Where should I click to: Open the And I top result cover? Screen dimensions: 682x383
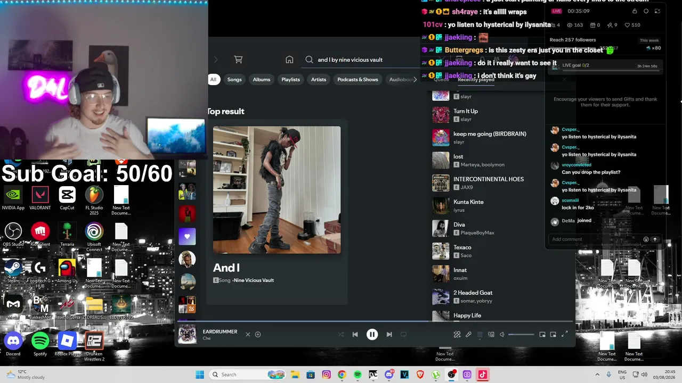pos(277,190)
